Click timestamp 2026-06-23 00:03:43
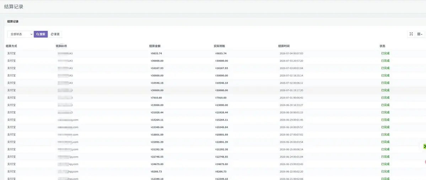The height and width of the screenshot is (180, 426). (x=291, y=164)
